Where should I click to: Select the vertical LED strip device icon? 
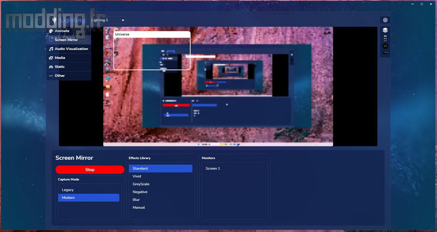click(x=385, y=38)
